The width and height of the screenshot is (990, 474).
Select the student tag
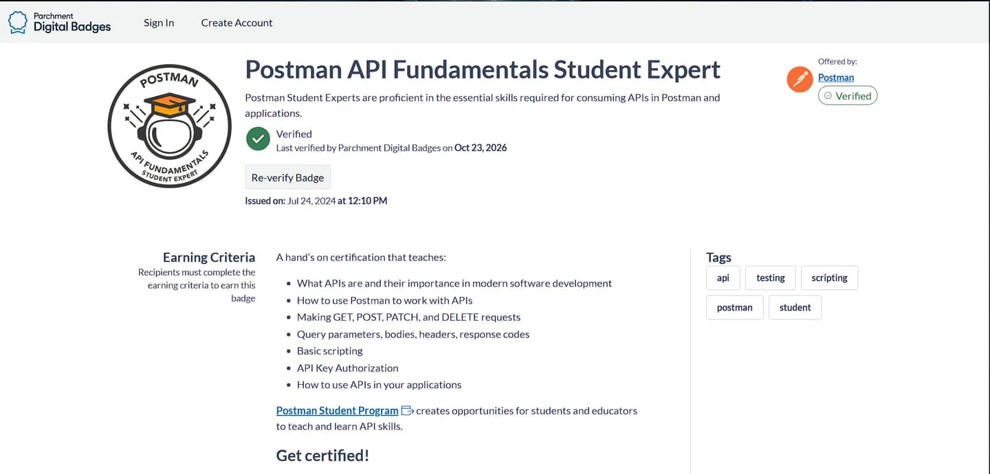click(795, 308)
